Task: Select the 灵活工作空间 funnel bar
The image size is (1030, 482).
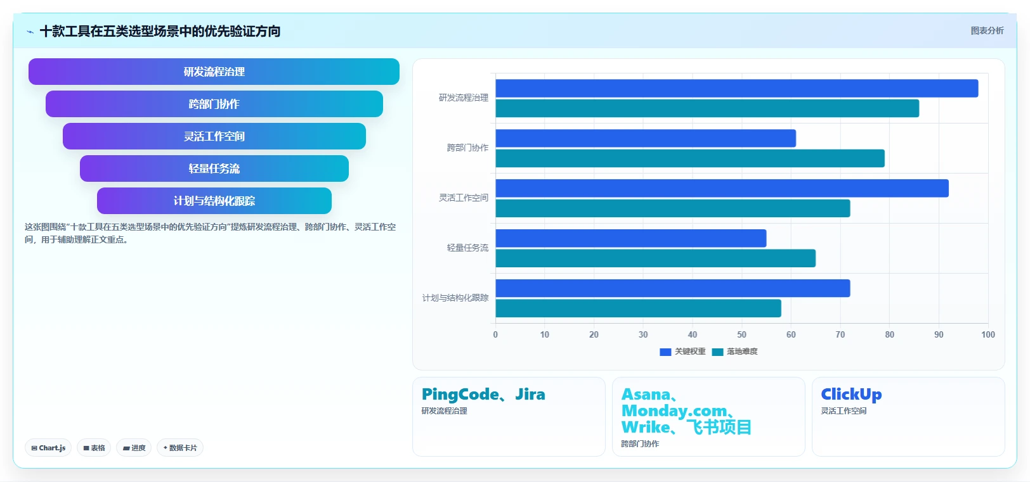Action: [214, 136]
